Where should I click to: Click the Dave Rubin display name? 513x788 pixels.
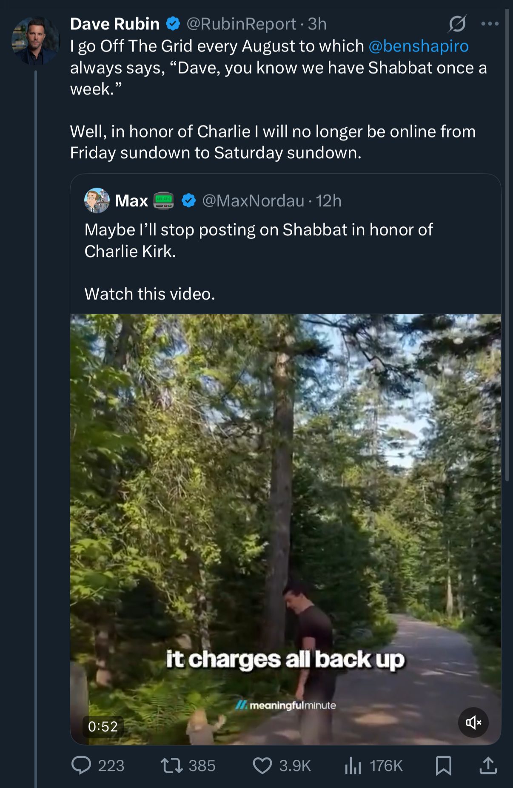115,24
